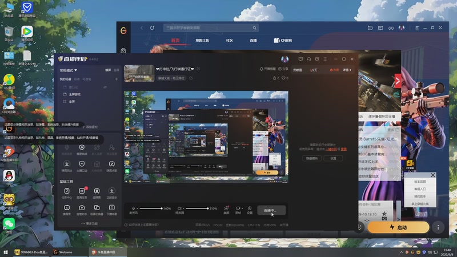457x257 pixels.
Task: Open record options dropdown arrow
Action: (242, 208)
